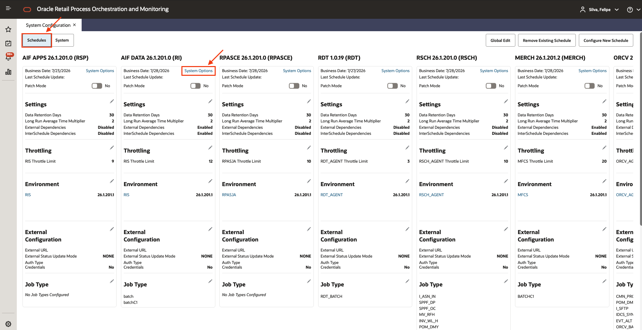
Task: Edit Settings for RDT schedule
Action: click(407, 101)
